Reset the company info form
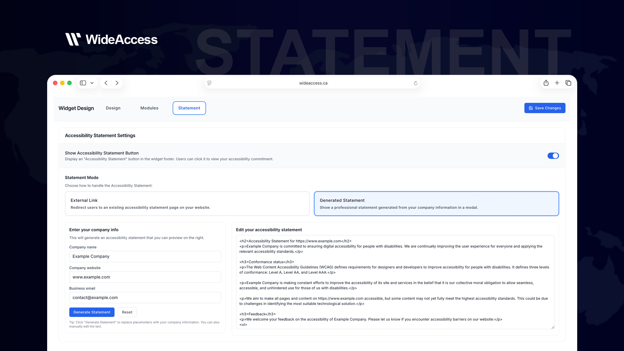The height and width of the screenshot is (351, 624). point(127,312)
